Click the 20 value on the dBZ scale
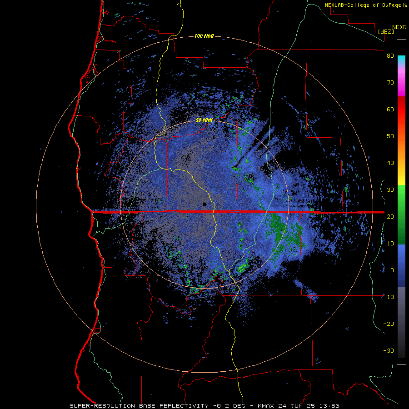This screenshot has width=409, height=409. [390, 216]
